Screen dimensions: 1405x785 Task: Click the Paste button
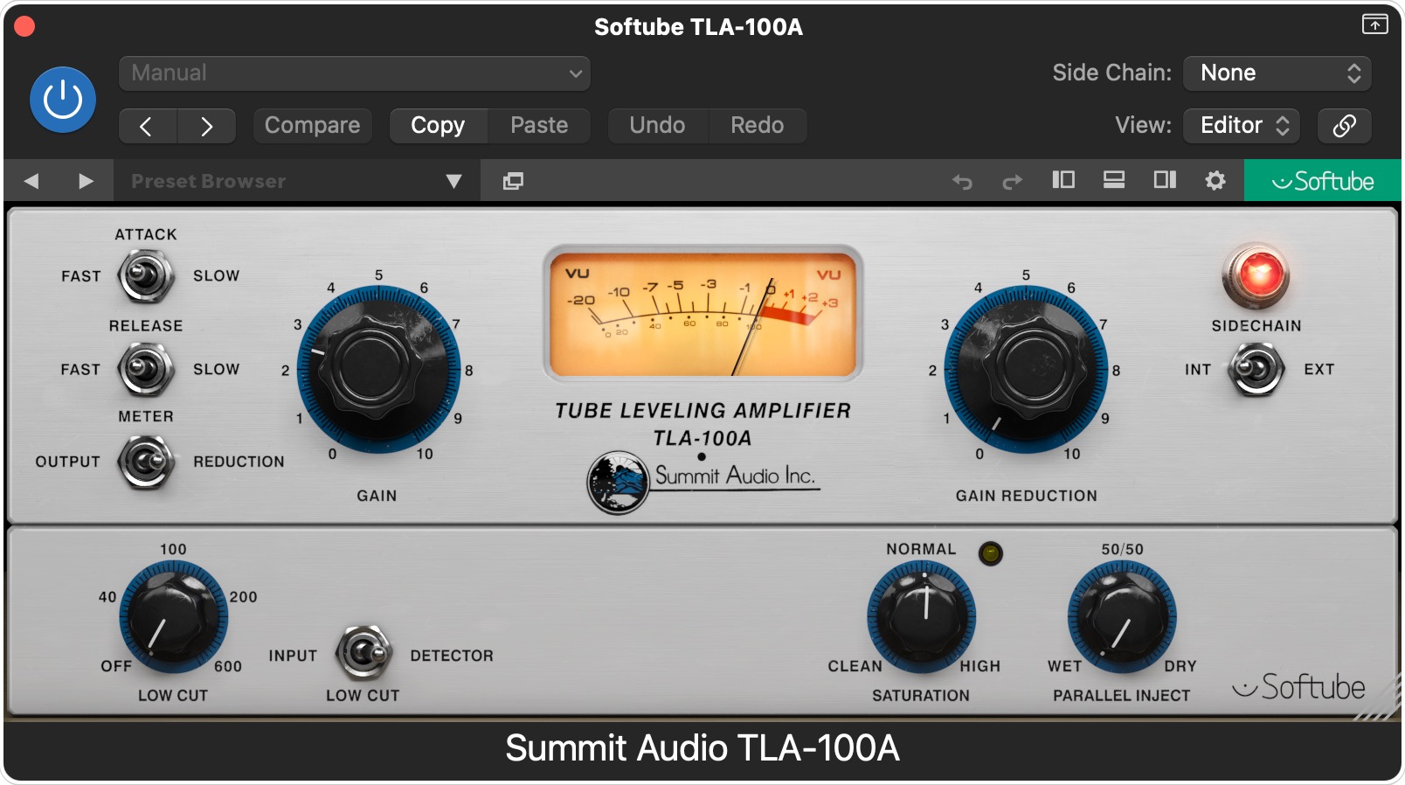pyautogui.click(x=539, y=126)
